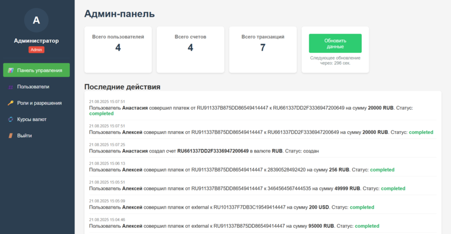Go to Роли и разрешения section
Image resolution: width=451 pixels, height=234 pixels.
[37, 103]
